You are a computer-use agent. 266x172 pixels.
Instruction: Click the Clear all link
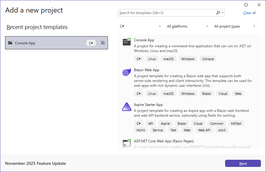(249, 13)
